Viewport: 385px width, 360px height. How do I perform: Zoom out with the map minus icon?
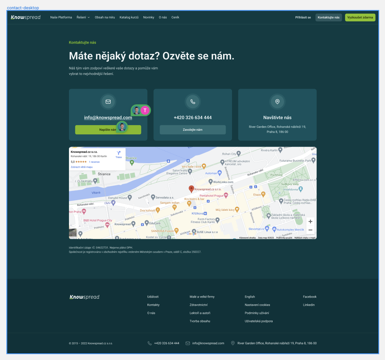tap(310, 230)
